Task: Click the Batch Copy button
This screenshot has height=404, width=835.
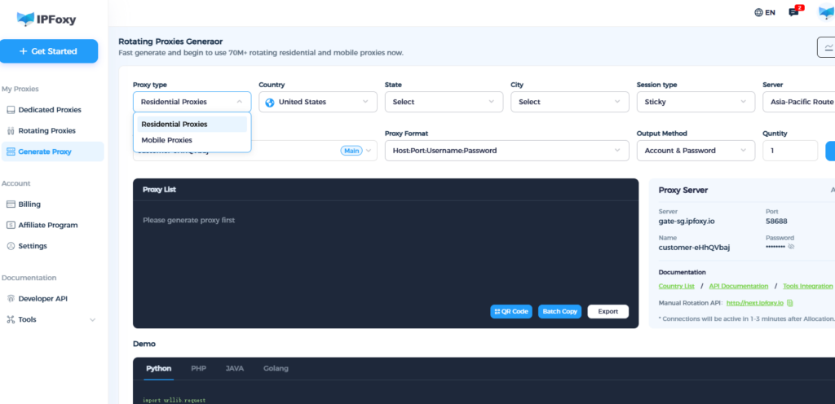Action: [x=559, y=311]
